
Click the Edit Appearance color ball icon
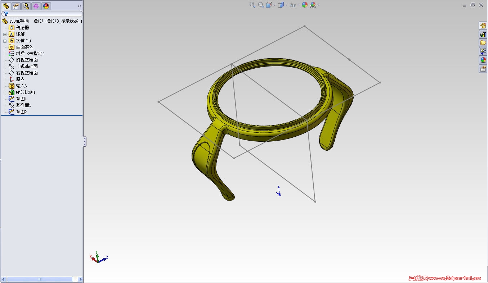coord(305,5)
